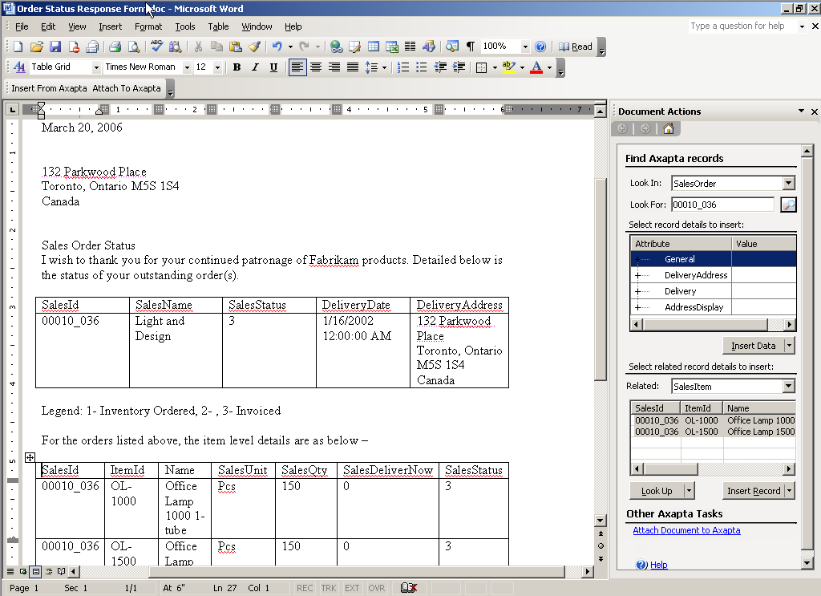This screenshot has height=596, width=821.
Task: Open the Table menu
Action: 218,26
